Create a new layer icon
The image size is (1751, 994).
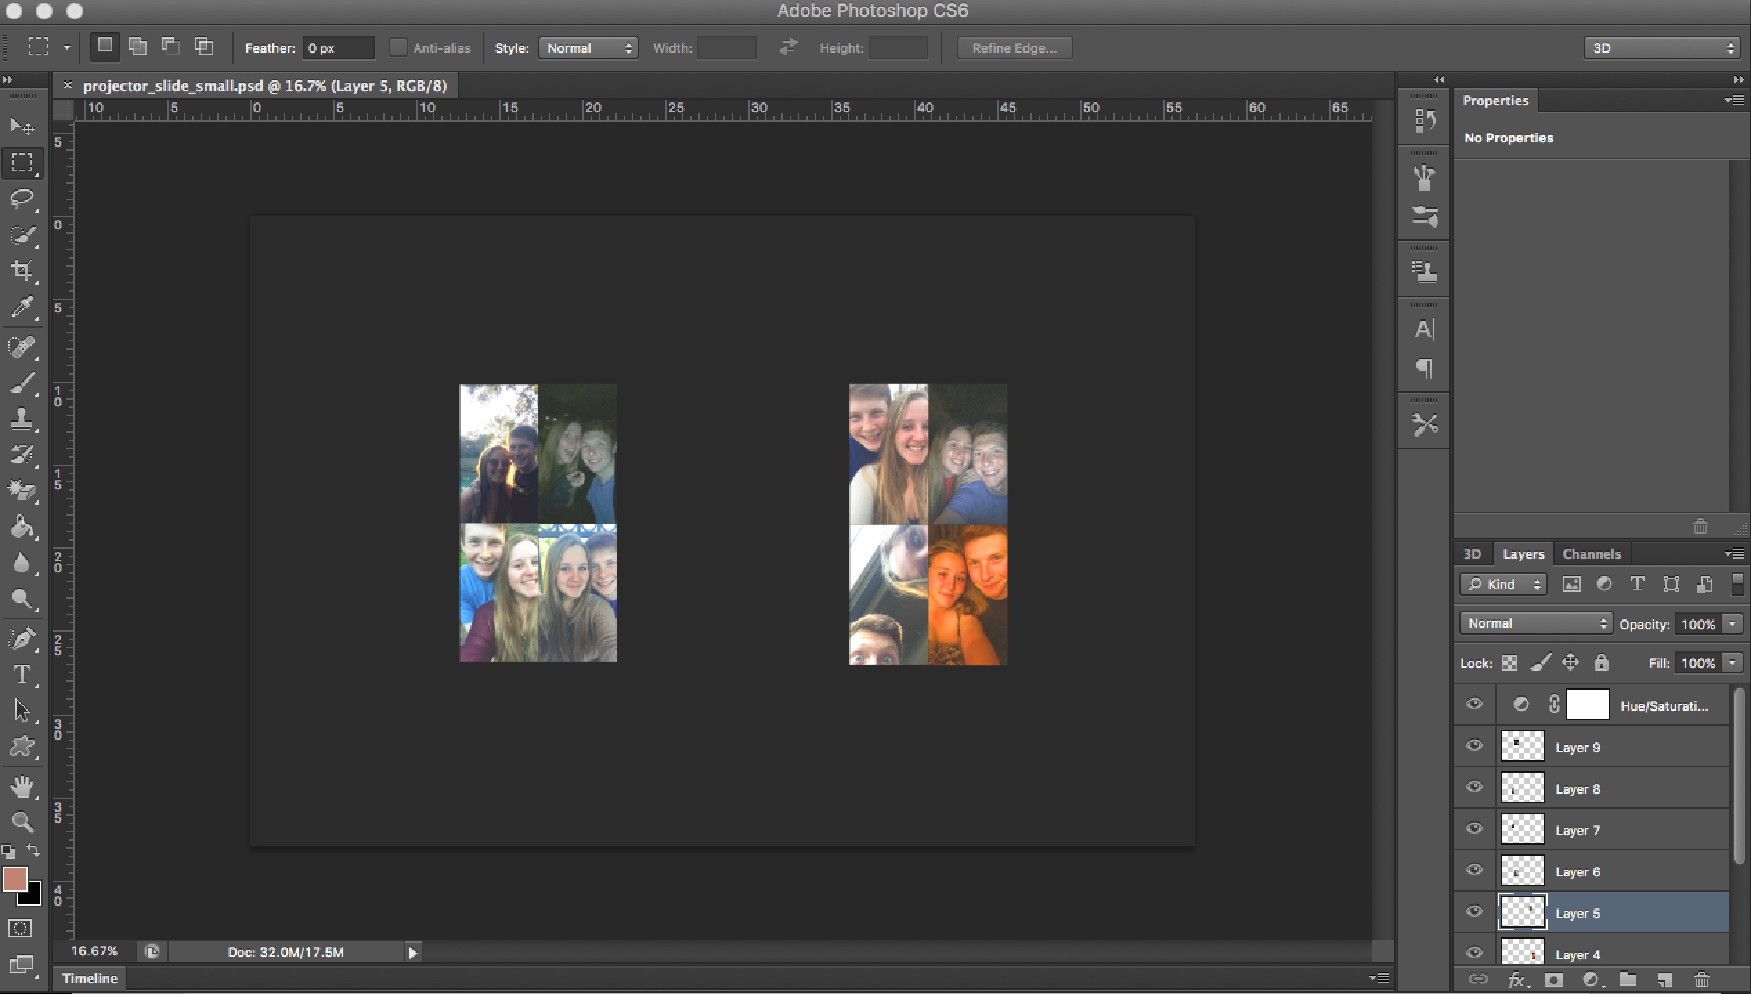(x=1665, y=979)
